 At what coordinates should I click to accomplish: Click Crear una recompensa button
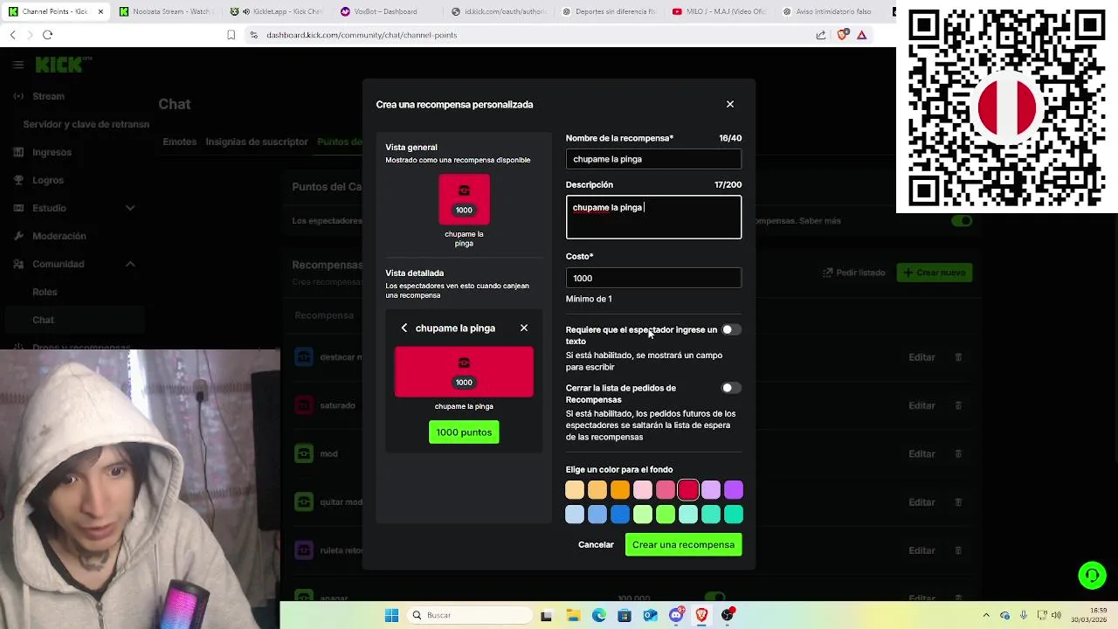point(683,544)
